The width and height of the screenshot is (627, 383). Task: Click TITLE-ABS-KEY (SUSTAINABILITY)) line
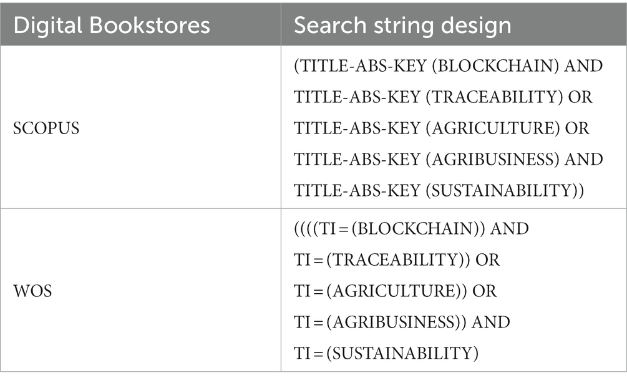tap(439, 191)
